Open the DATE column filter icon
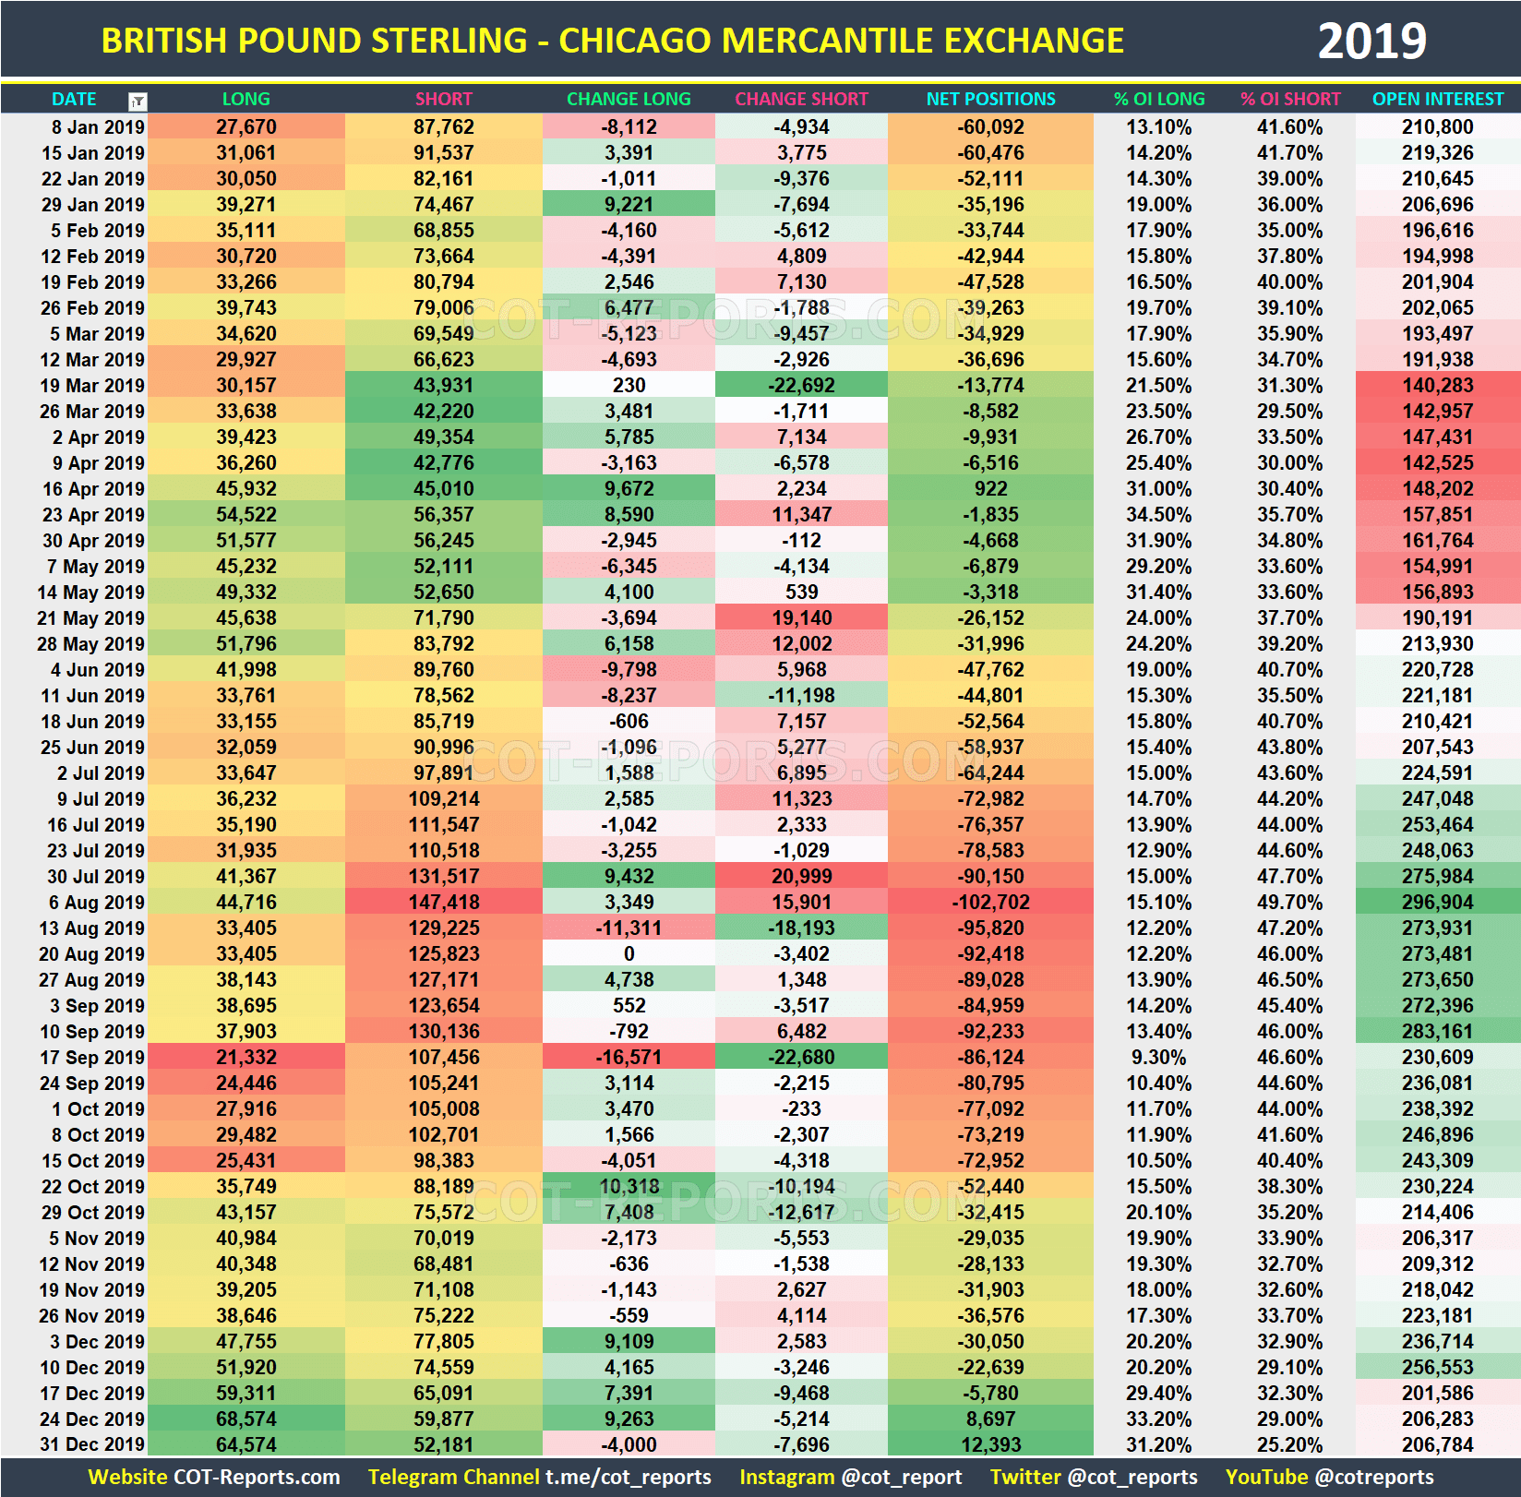Image resolution: width=1521 pixels, height=1497 pixels. 137,100
